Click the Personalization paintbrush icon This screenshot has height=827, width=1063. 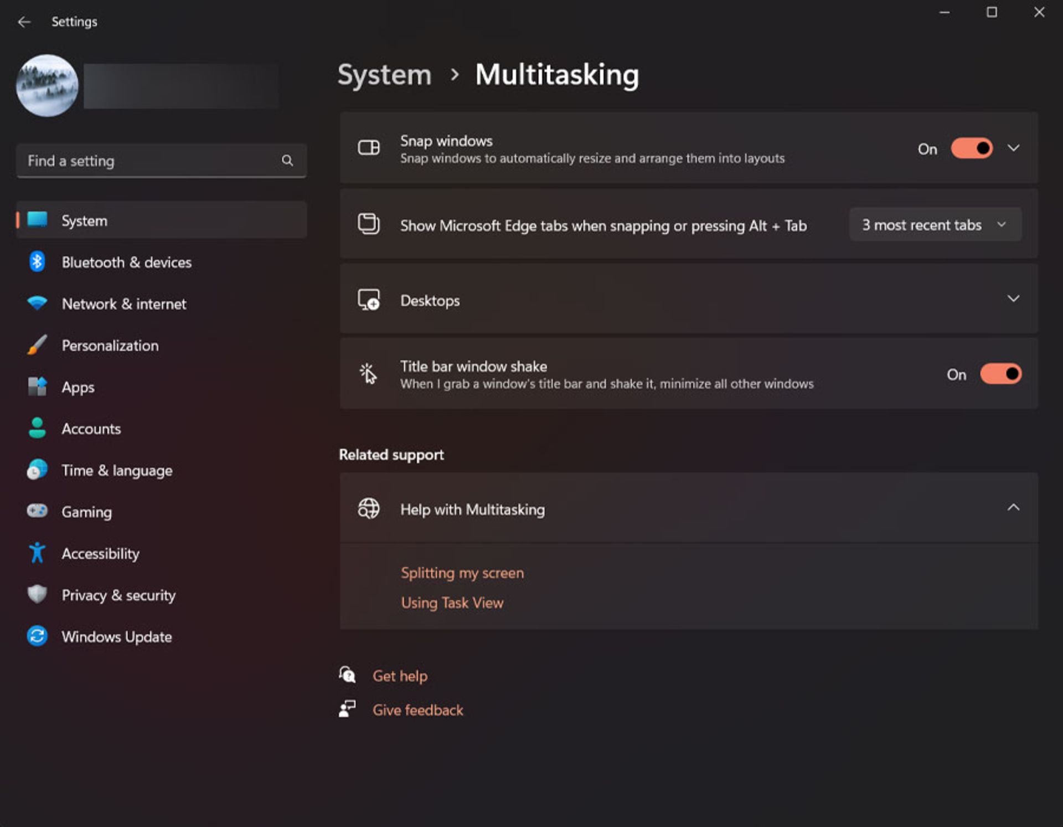click(x=37, y=345)
